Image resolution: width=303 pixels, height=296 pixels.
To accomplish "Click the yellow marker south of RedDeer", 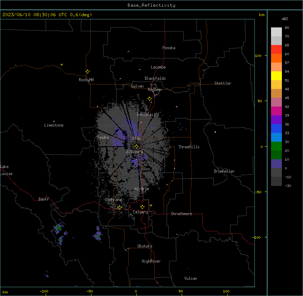I will click(150, 99).
